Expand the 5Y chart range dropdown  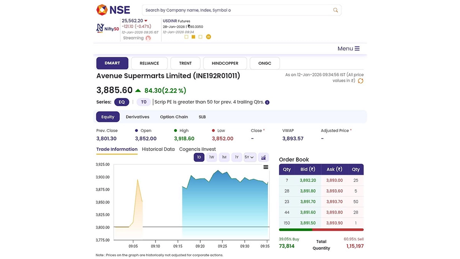tap(250, 157)
